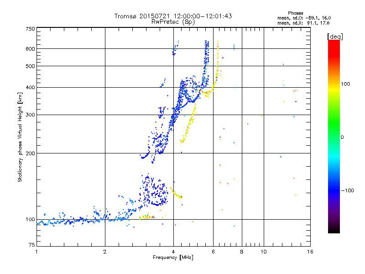Image resolution: width=365 pixels, height=274 pixels.
Task: Click the y-axis tick label '200'
Action: (30, 153)
